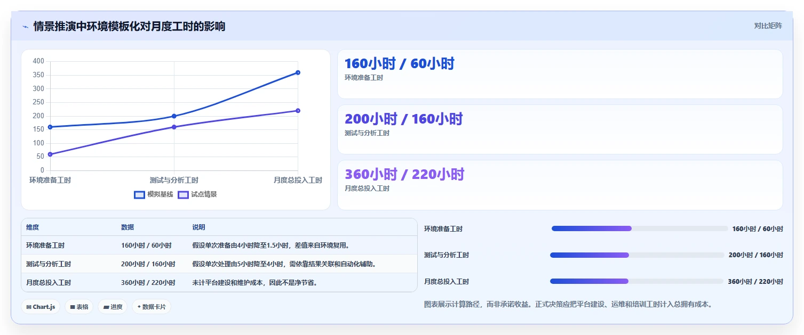
Task: Click the title 情景推演中环境模板化对月度工时的影响
Action: click(129, 26)
